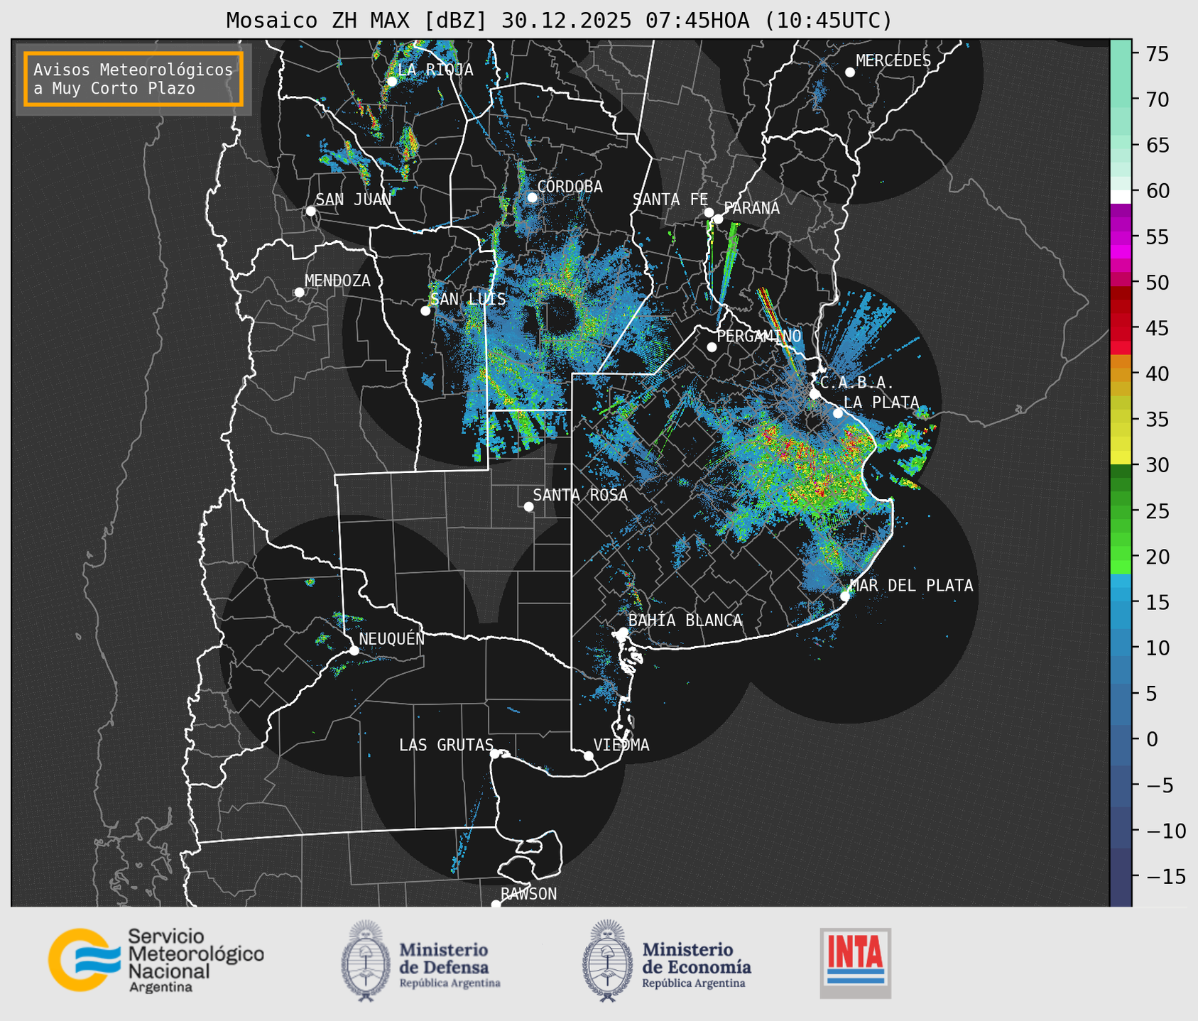Click the Ministerio de Defensa emblem
1198x1021 pixels.
(x=366, y=961)
